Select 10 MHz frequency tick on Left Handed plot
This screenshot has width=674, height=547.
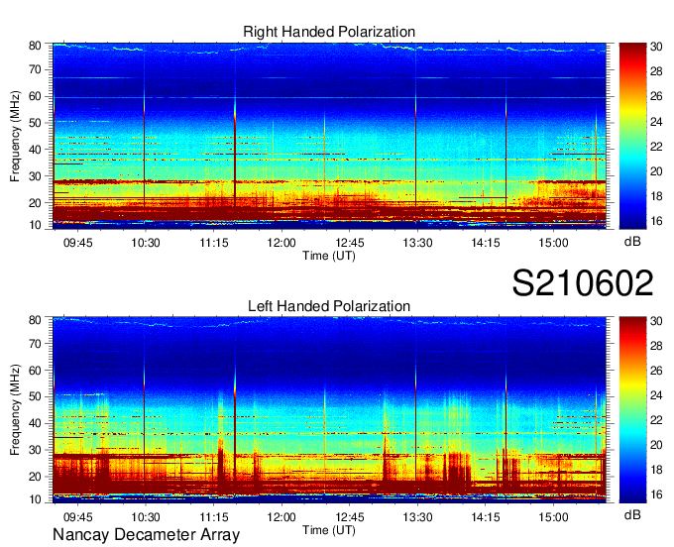point(35,499)
